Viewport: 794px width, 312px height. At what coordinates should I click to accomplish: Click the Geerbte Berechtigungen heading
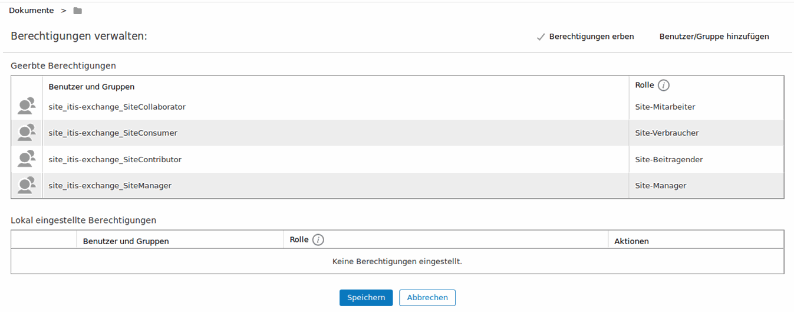pos(63,65)
